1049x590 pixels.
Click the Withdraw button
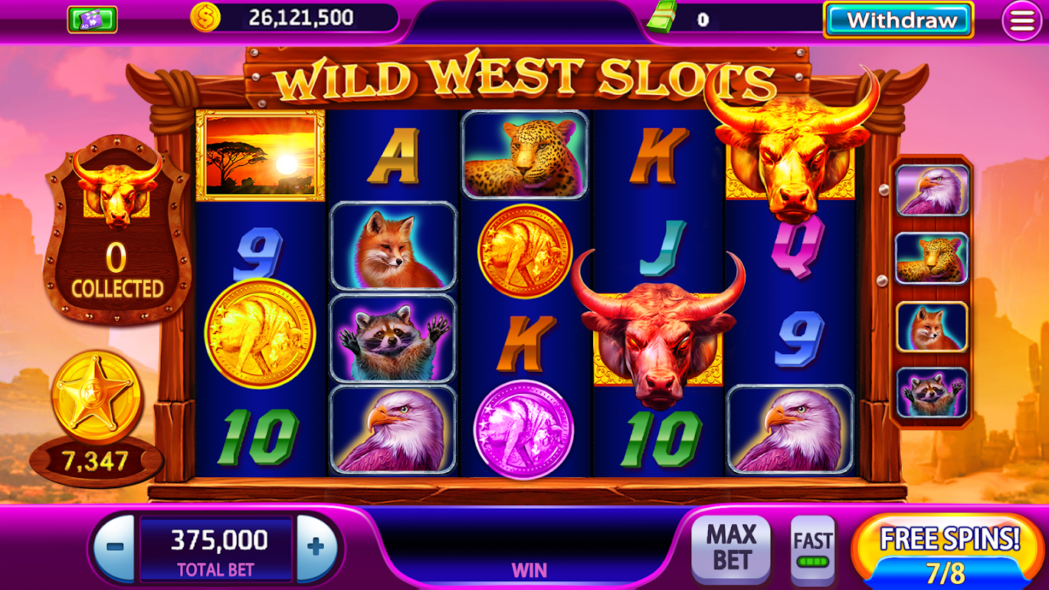click(898, 20)
